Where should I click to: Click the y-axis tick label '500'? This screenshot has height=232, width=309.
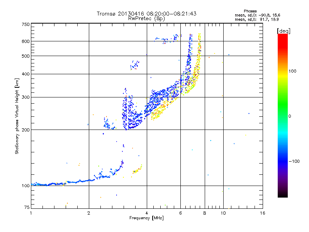(x=25, y=56)
